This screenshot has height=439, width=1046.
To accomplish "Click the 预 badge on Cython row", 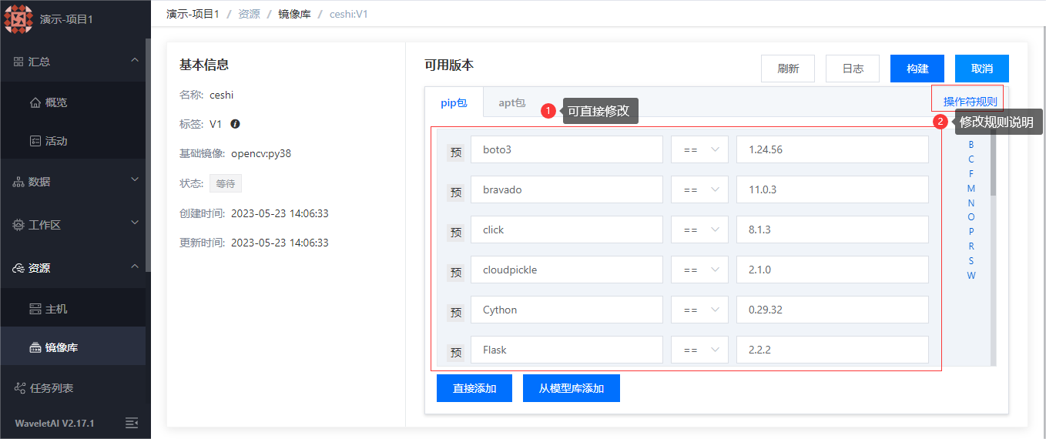I will [x=456, y=312].
